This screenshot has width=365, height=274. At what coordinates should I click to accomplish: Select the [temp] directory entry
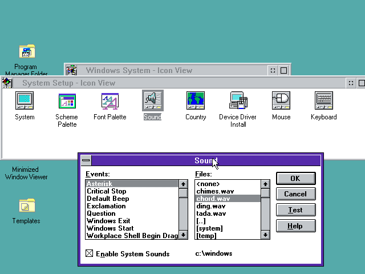coord(228,236)
